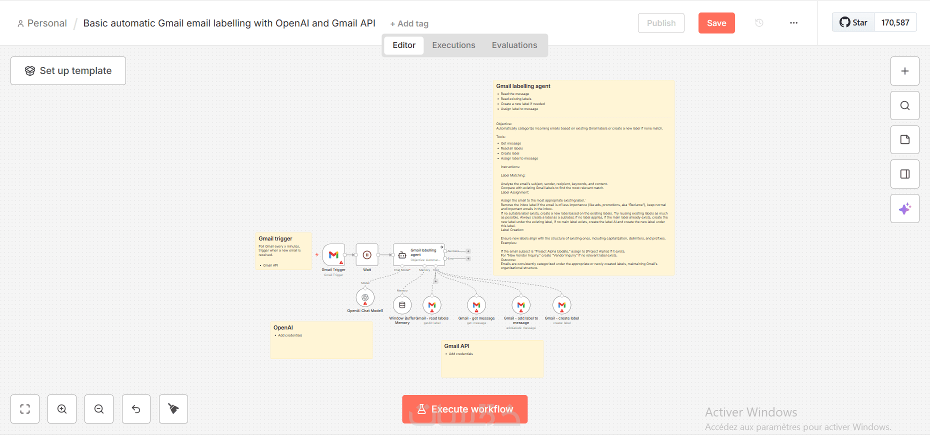
Task: Open workflow history clock icon
Action: [759, 23]
